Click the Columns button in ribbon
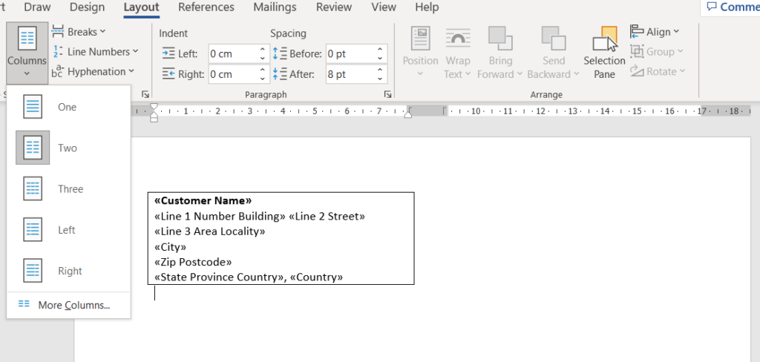760x362 pixels. click(27, 52)
